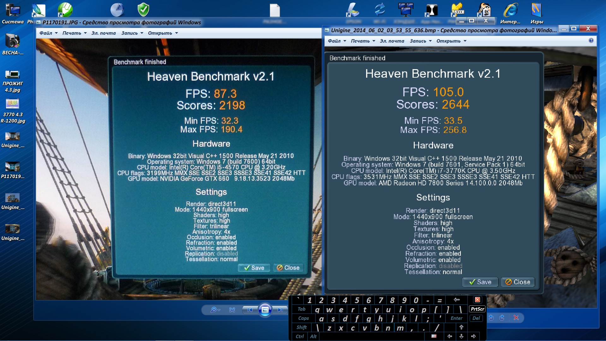Expand Открыть dropdown in the P1170191 window

pyautogui.click(x=163, y=33)
